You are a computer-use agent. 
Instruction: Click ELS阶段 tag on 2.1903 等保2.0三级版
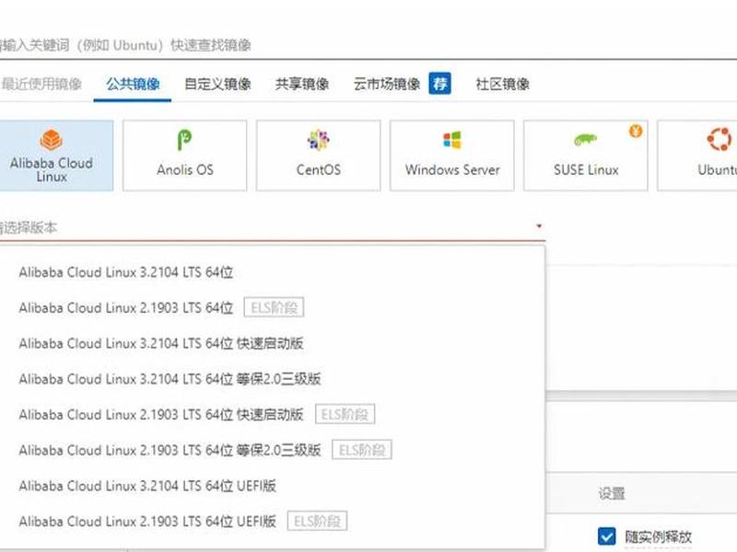pos(362,450)
